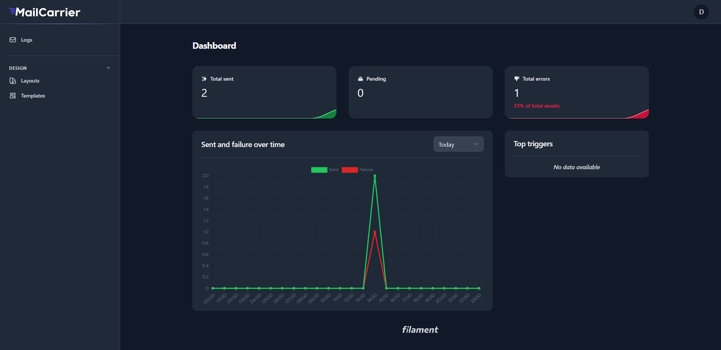Click the red Failure peak point
The image size is (721, 350).
[x=375, y=232]
